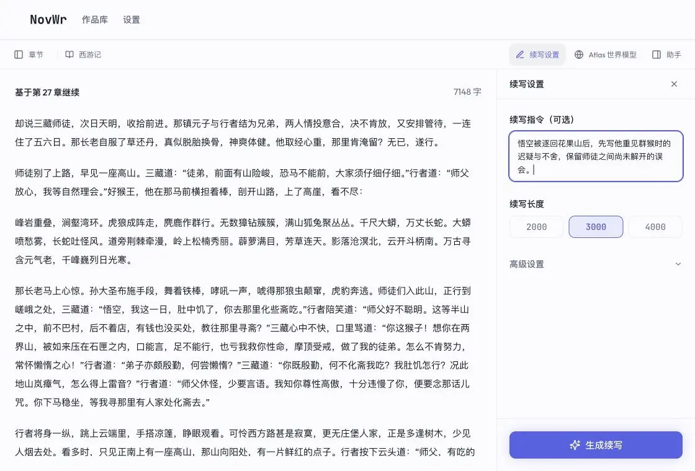Screen dimensions: 695x471
Task: Click the 续写设置 panel title
Action: (527, 84)
